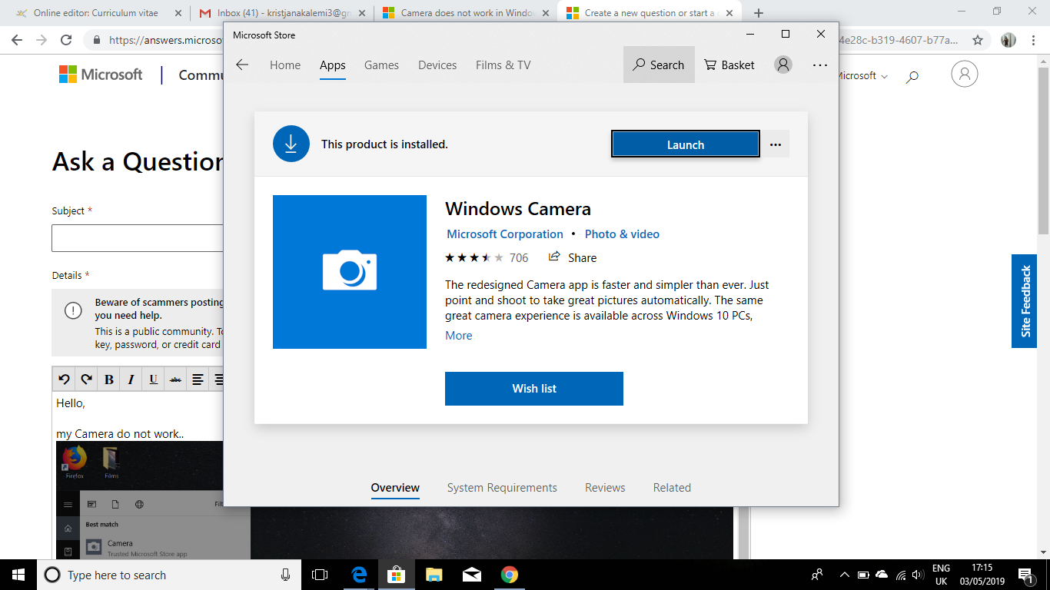1050x590 pixels.
Task: Open the Films & TV section
Action: click(503, 65)
